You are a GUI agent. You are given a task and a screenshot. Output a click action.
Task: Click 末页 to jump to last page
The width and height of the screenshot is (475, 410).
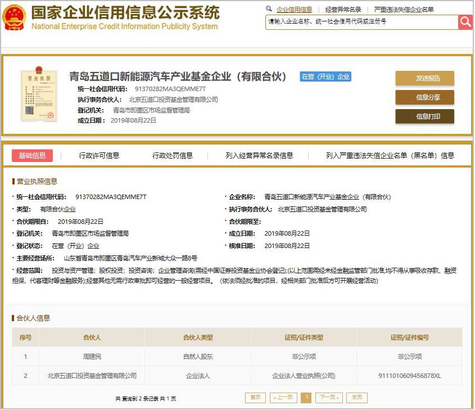[356, 397]
